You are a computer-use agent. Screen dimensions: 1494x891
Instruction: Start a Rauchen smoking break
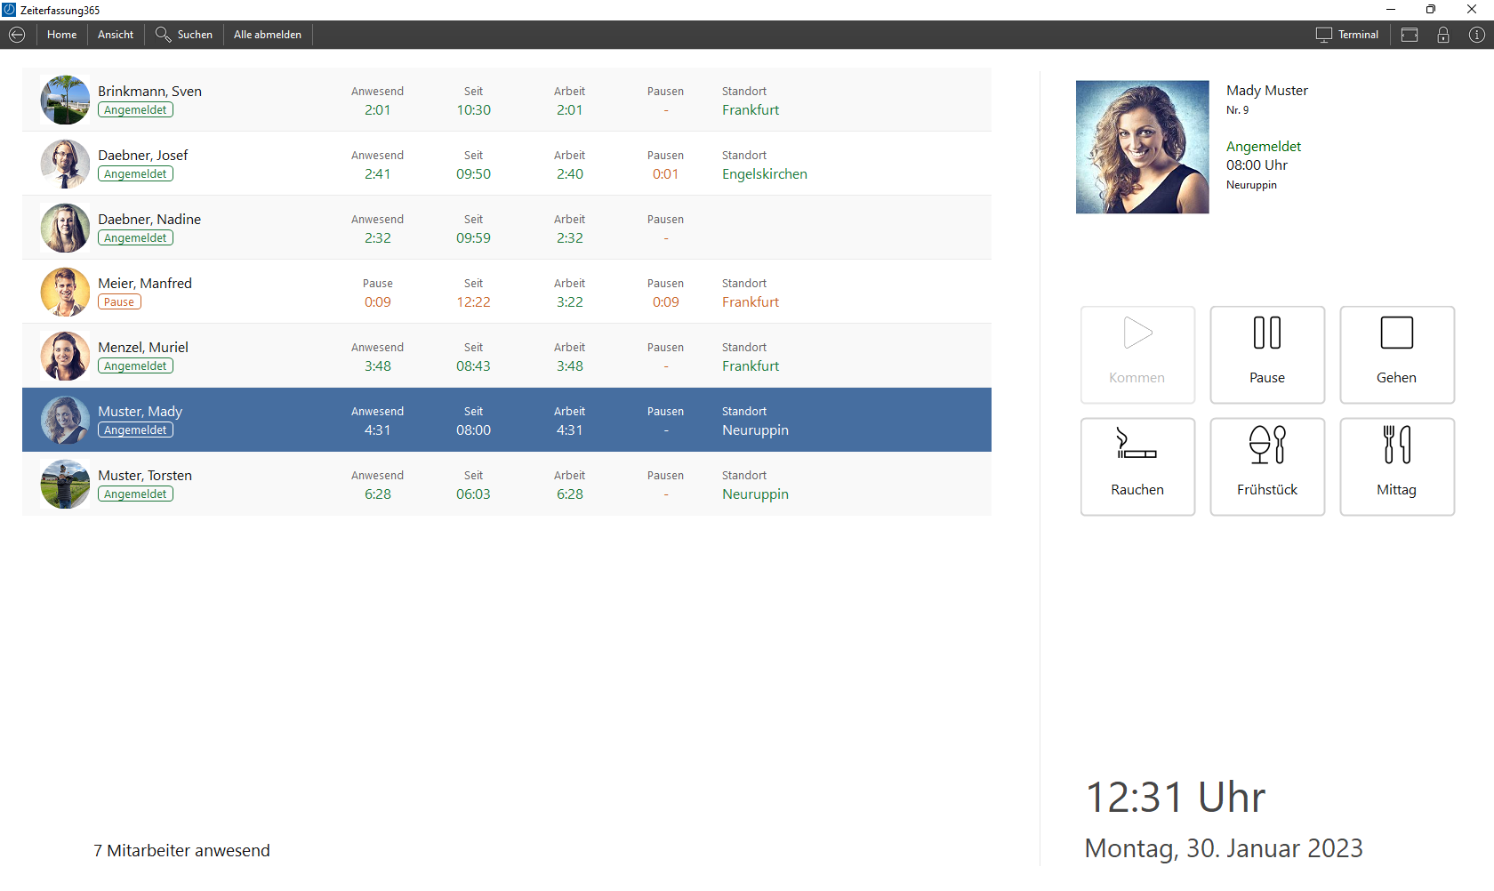[x=1137, y=467]
